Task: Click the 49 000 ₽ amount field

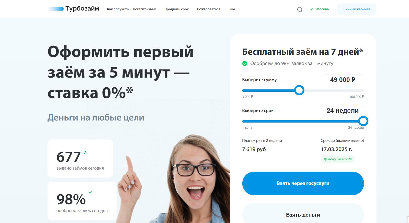Action: point(343,80)
